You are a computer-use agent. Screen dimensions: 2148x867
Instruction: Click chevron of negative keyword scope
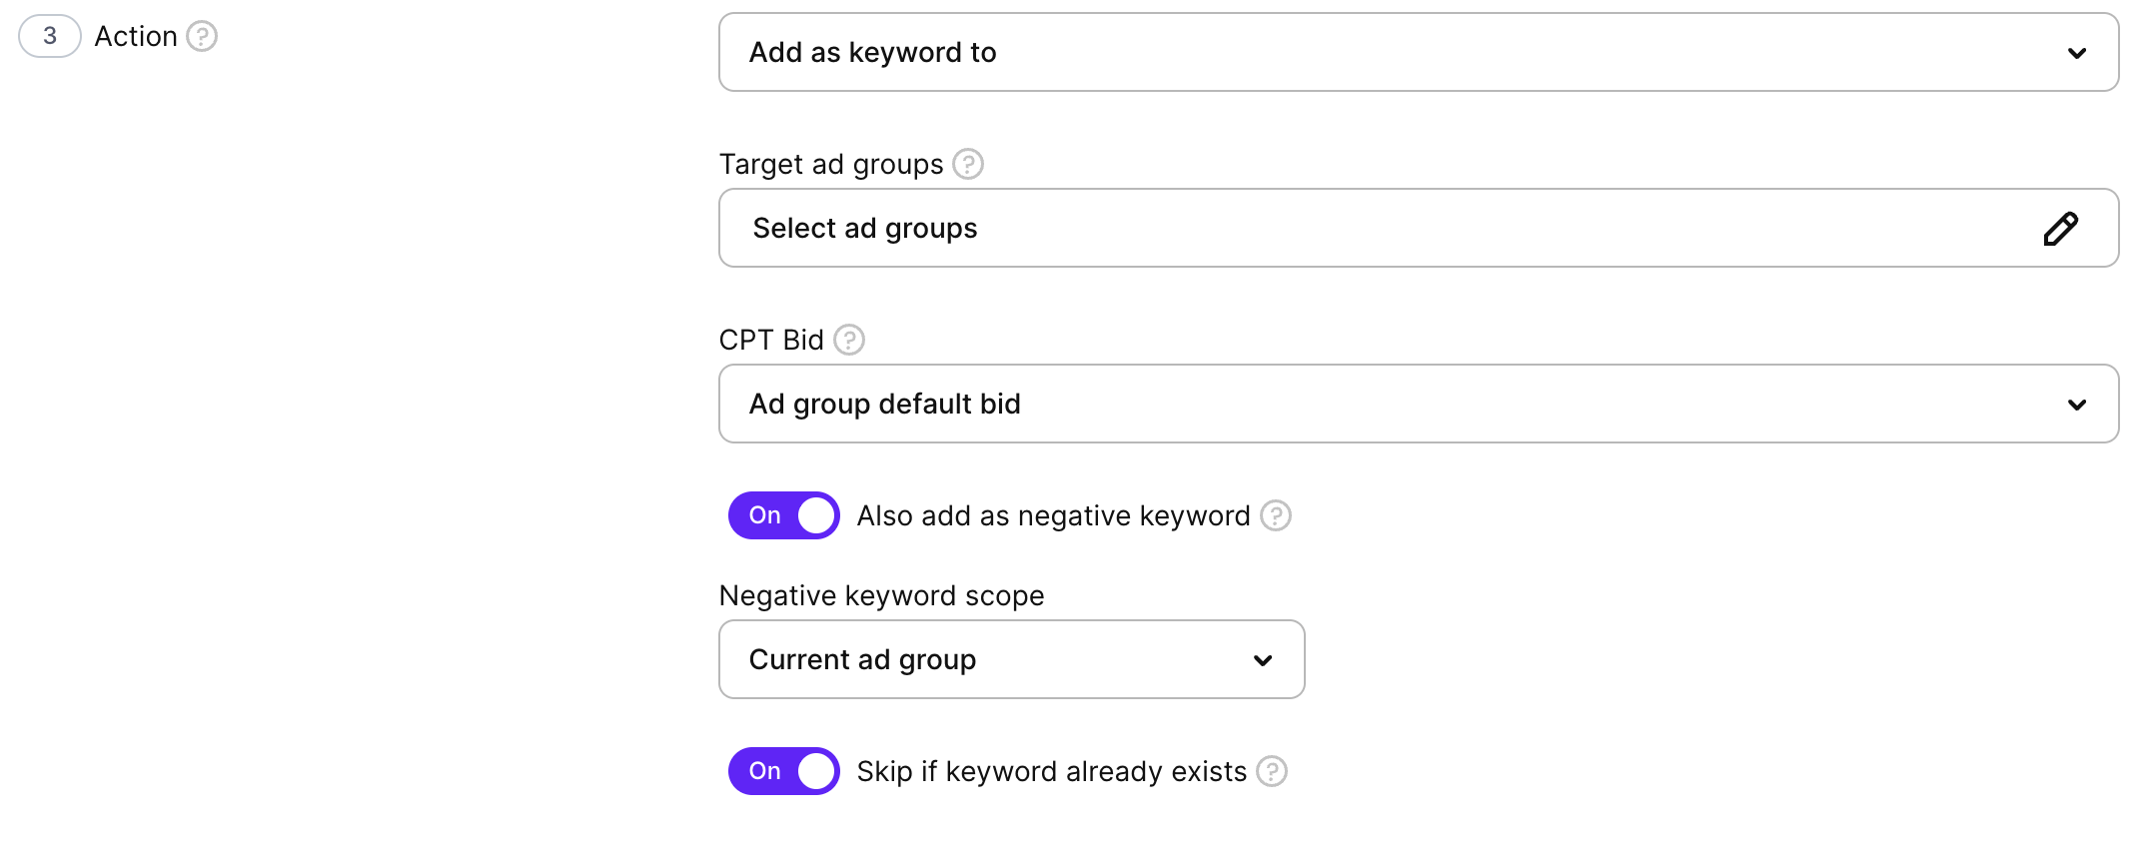[x=1263, y=661]
